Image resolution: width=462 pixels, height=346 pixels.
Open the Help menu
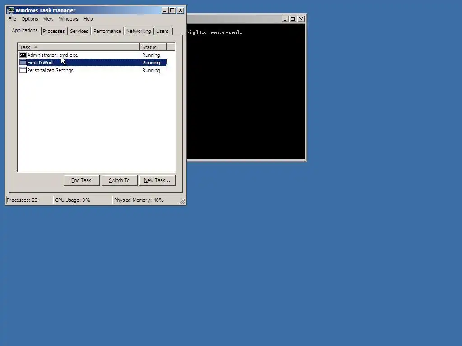click(x=88, y=19)
